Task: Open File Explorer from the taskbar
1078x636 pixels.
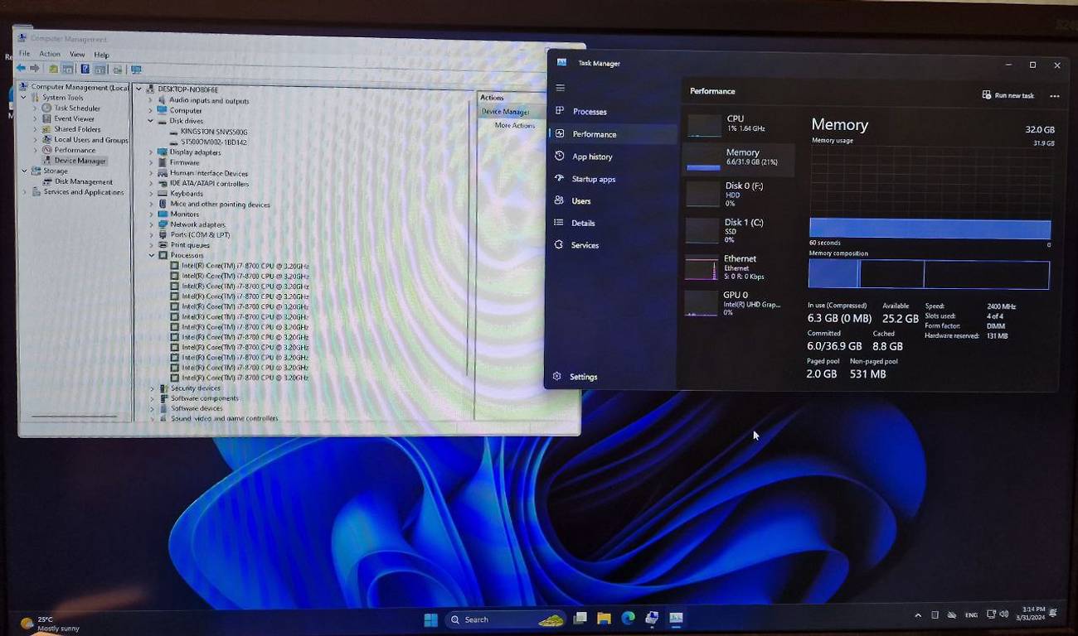Action: (x=604, y=619)
